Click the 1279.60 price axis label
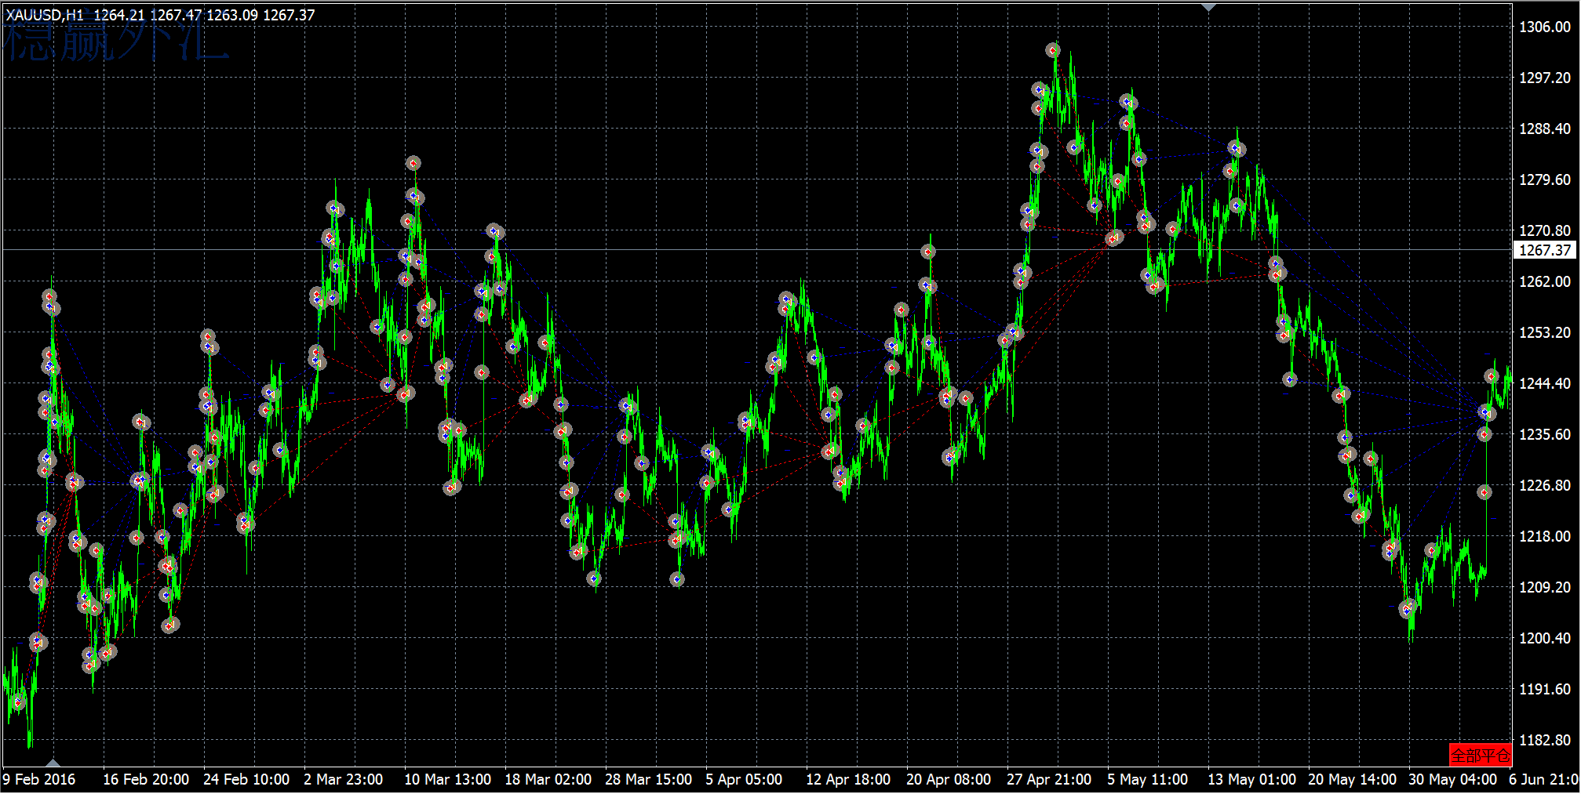The width and height of the screenshot is (1581, 794). click(1545, 179)
